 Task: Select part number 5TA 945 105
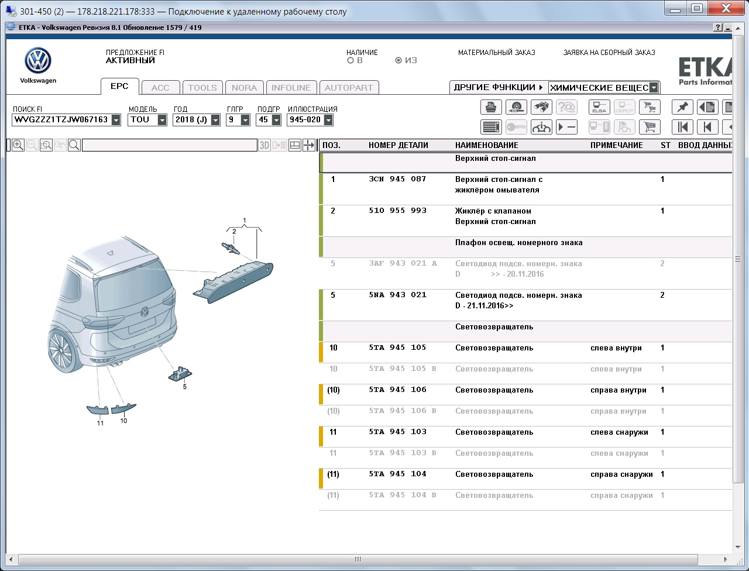pos(398,348)
